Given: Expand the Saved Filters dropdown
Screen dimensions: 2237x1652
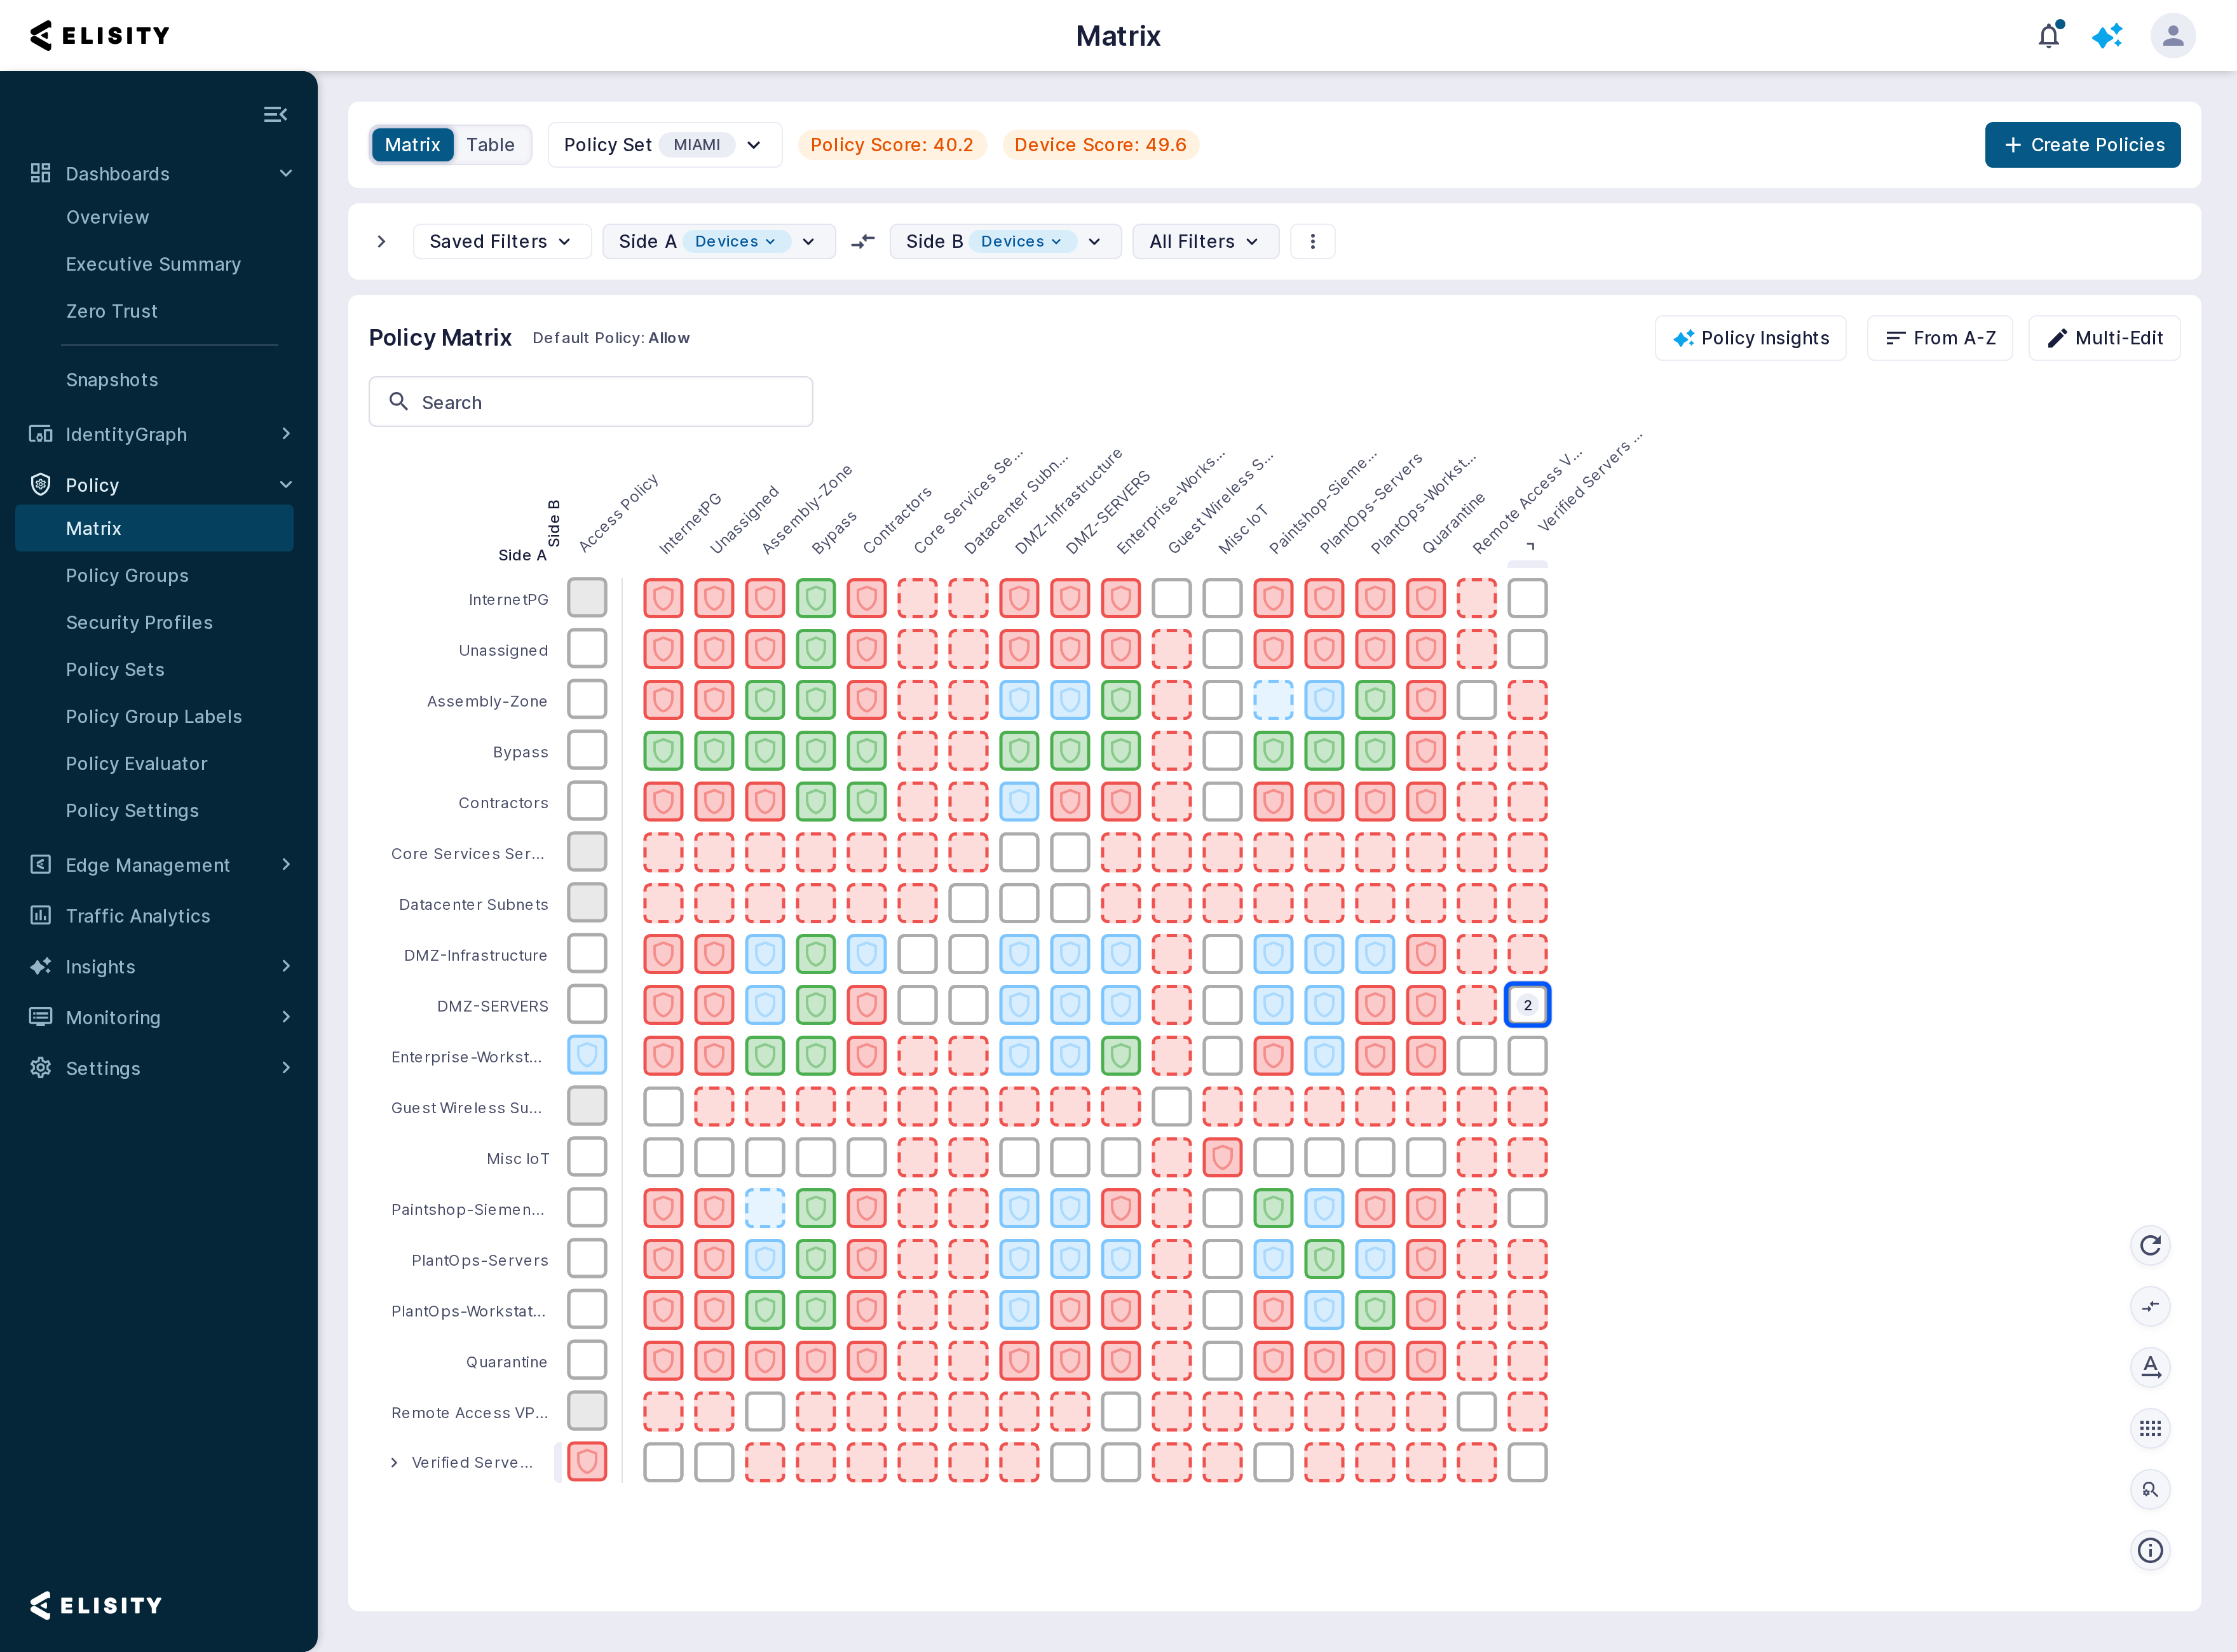Looking at the screenshot, I should [501, 241].
